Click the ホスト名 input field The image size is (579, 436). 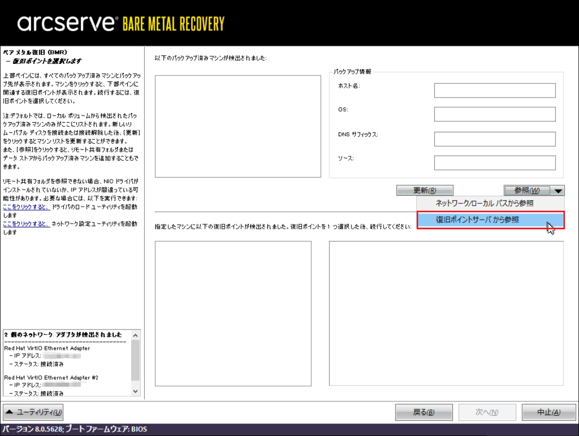[x=495, y=91]
